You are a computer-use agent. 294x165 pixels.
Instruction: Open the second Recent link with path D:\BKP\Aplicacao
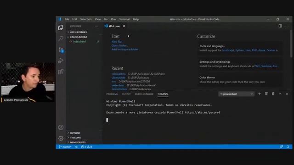(x=119, y=77)
